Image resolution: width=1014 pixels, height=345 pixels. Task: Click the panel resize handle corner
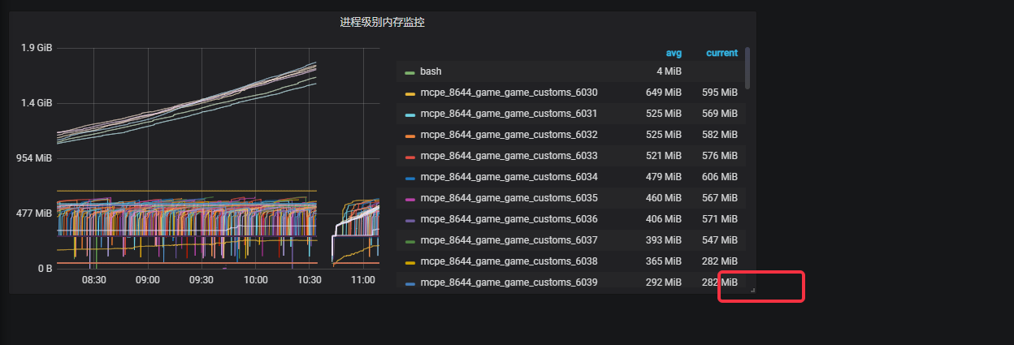click(x=752, y=290)
